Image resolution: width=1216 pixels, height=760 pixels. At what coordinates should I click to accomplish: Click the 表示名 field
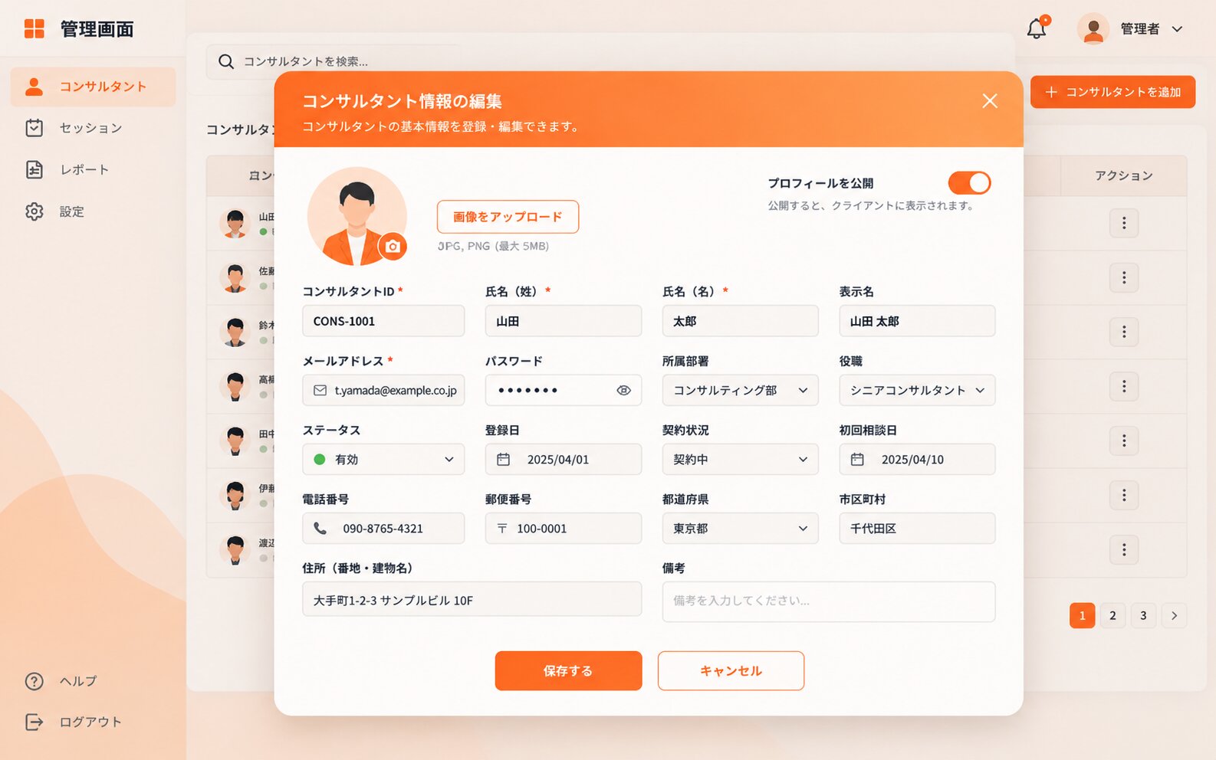coord(917,321)
